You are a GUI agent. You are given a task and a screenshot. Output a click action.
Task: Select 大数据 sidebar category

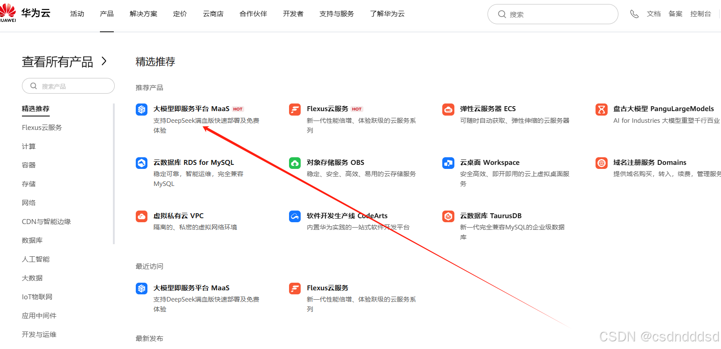pos(32,278)
